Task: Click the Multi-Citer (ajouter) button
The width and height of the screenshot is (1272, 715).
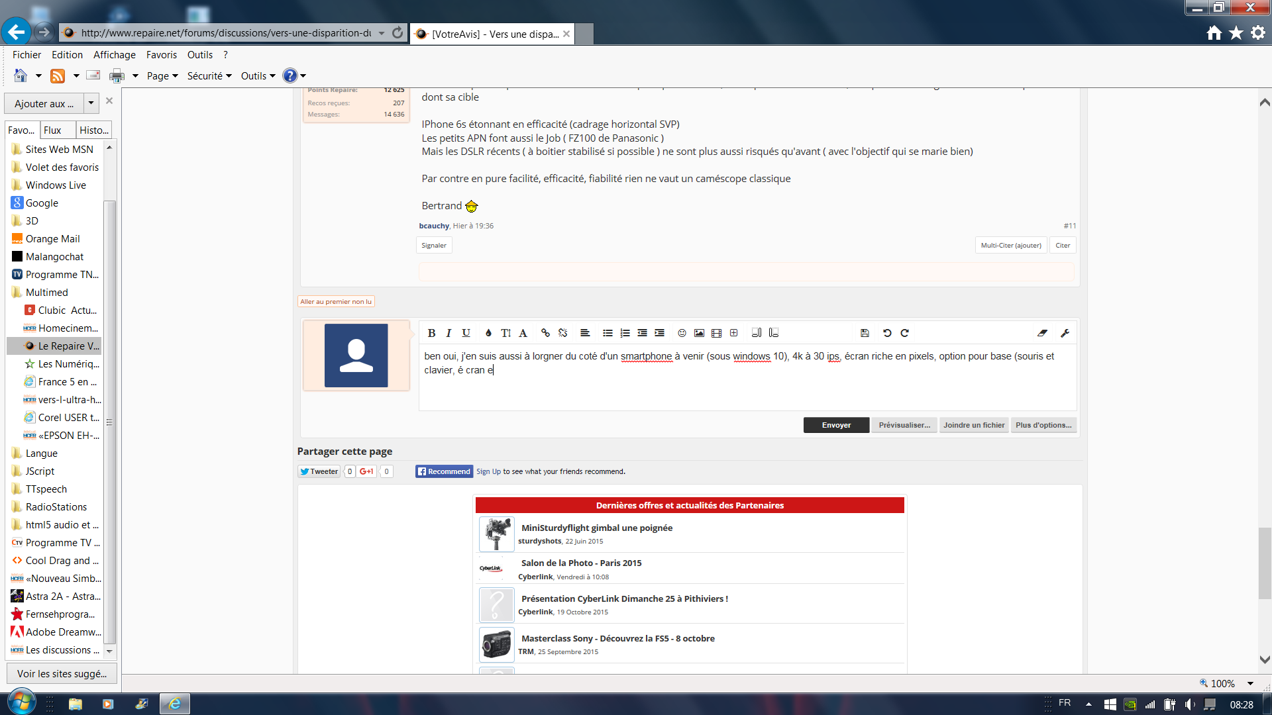Action: pyautogui.click(x=1011, y=246)
